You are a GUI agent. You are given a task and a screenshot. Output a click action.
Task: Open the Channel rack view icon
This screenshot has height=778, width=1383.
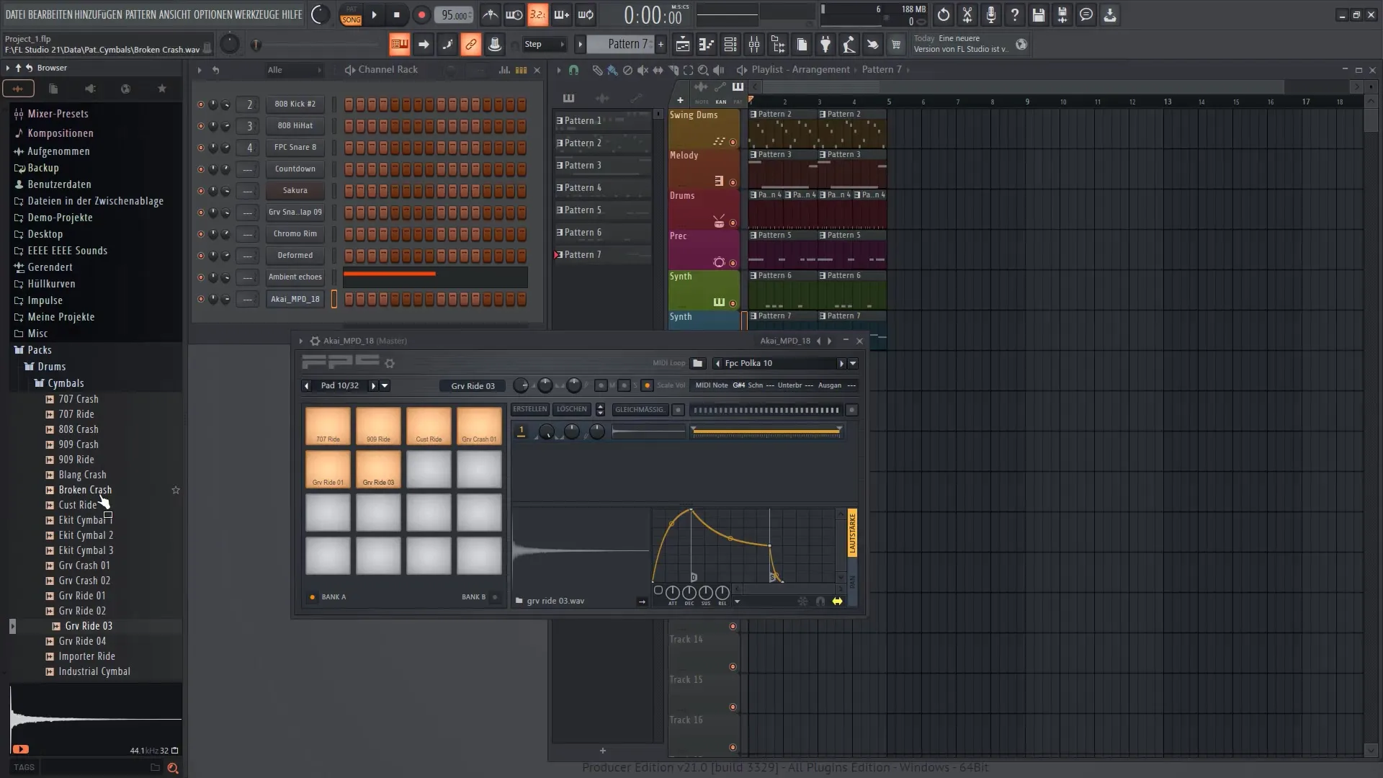click(730, 45)
